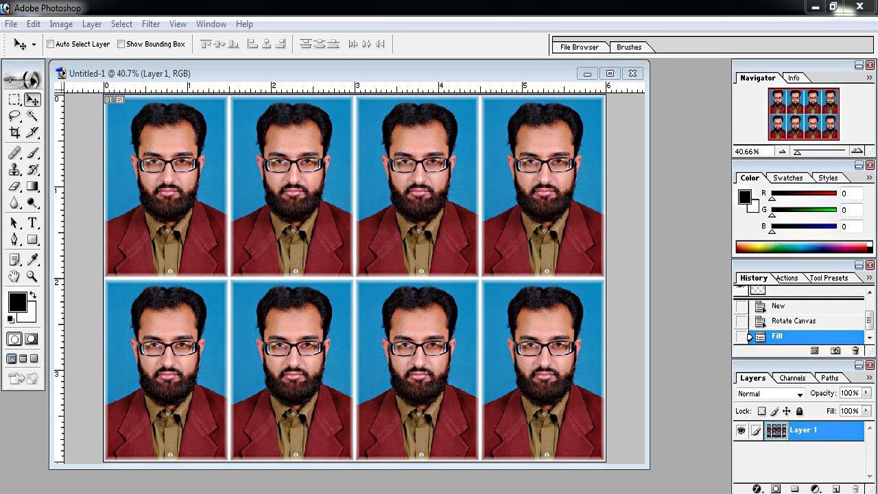
Task: Select the Blur tool
Action: click(14, 203)
